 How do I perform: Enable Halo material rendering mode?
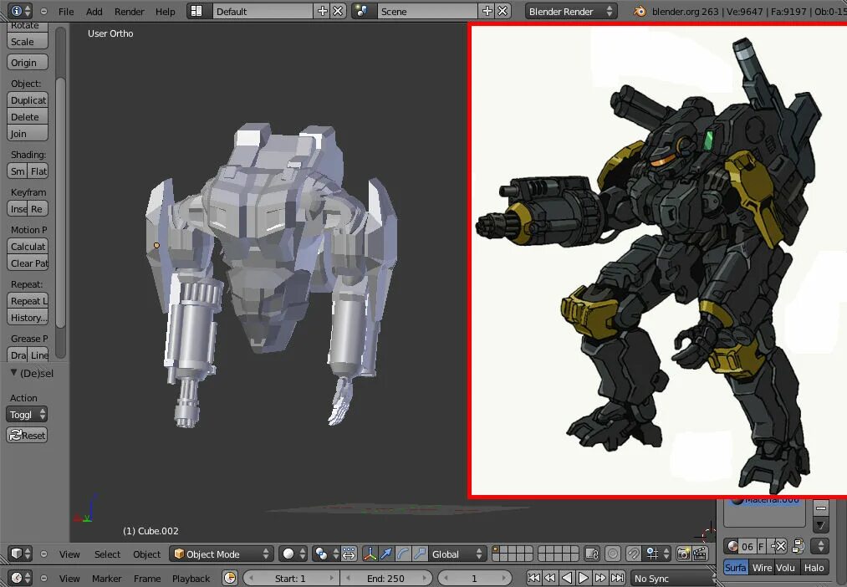pyautogui.click(x=814, y=567)
